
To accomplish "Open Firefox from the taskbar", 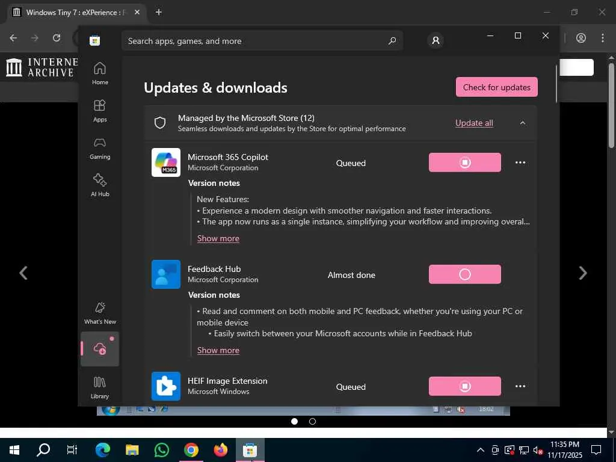I will [x=220, y=450].
